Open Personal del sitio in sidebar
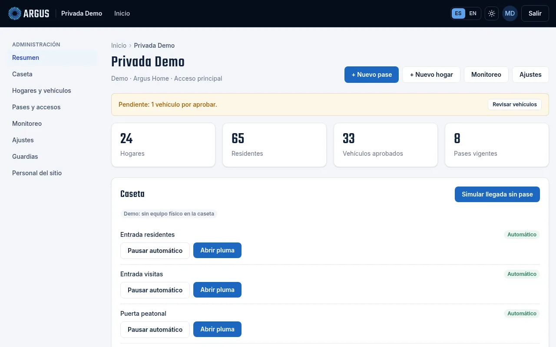The height and width of the screenshot is (347, 556). pos(52,173)
